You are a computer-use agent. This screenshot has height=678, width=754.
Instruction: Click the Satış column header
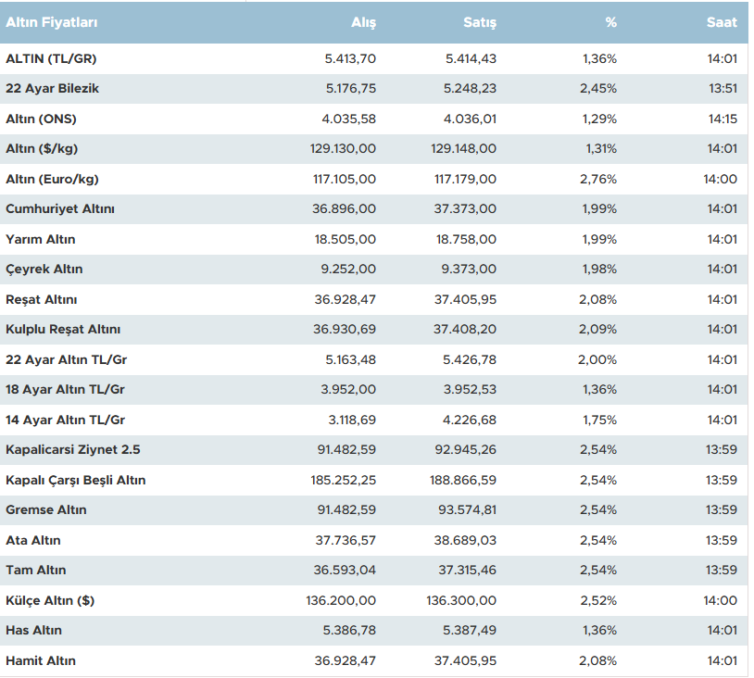coord(480,22)
